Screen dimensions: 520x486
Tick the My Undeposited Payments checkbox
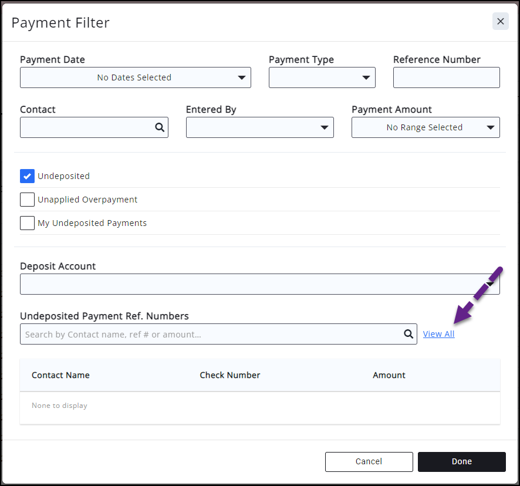pos(27,223)
